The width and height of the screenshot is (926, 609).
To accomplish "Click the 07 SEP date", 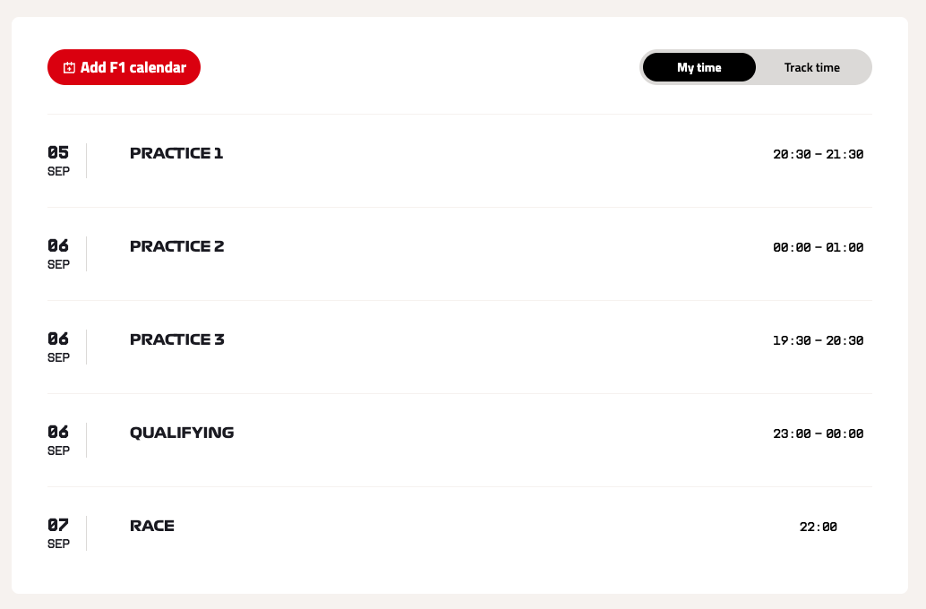I will (58, 533).
